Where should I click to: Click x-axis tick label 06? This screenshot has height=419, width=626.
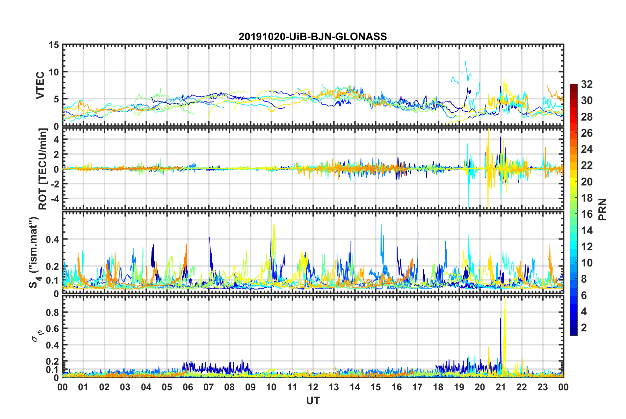(188, 387)
